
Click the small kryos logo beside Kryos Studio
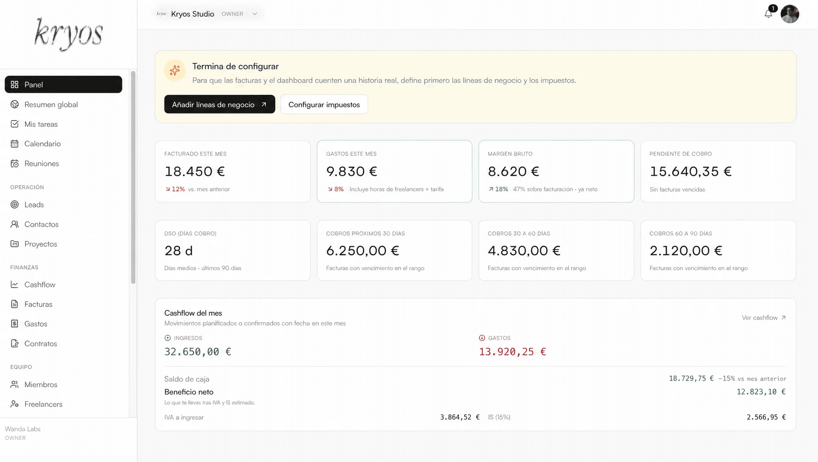click(x=161, y=14)
